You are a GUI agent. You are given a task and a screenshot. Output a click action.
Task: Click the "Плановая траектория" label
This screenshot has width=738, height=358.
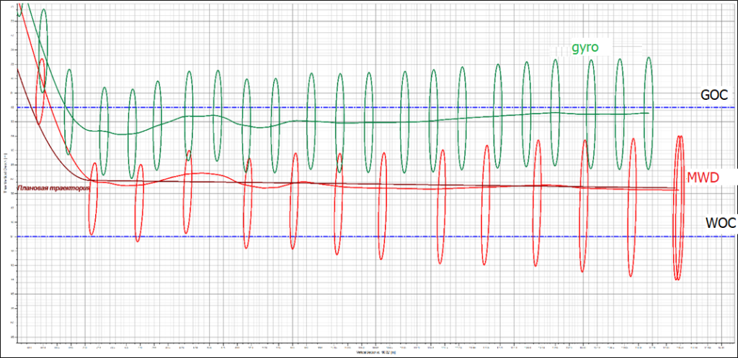pos(53,188)
